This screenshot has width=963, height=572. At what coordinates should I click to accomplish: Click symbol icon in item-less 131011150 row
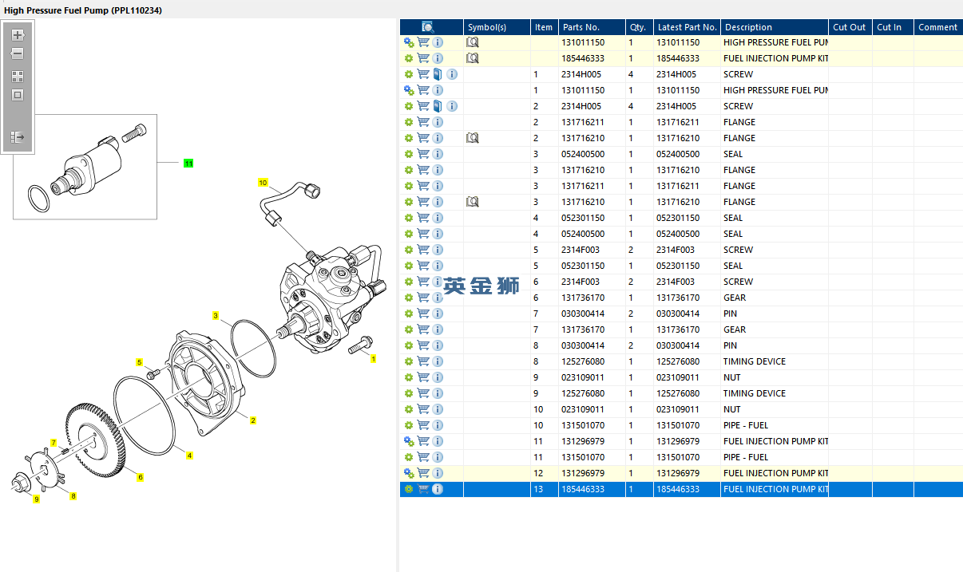[472, 42]
